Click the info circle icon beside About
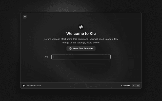 tap(70, 48)
